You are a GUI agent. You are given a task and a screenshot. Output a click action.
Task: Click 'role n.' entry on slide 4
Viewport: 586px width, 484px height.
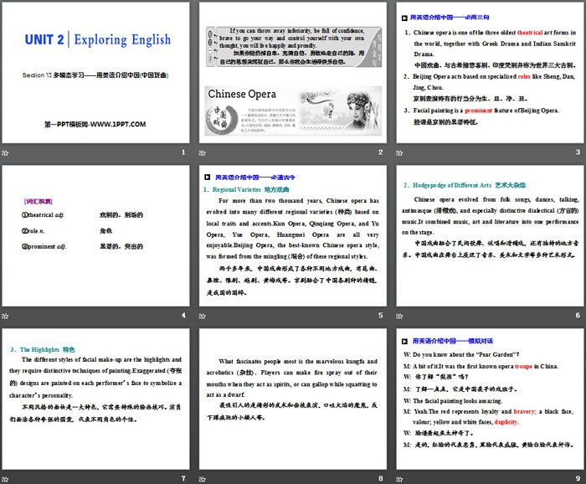tap(33, 231)
